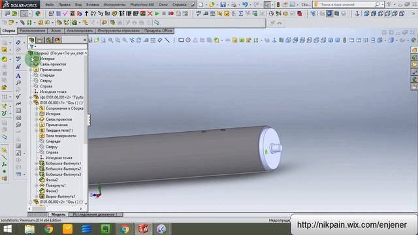Switch to the Анализировать tab

[80, 31]
